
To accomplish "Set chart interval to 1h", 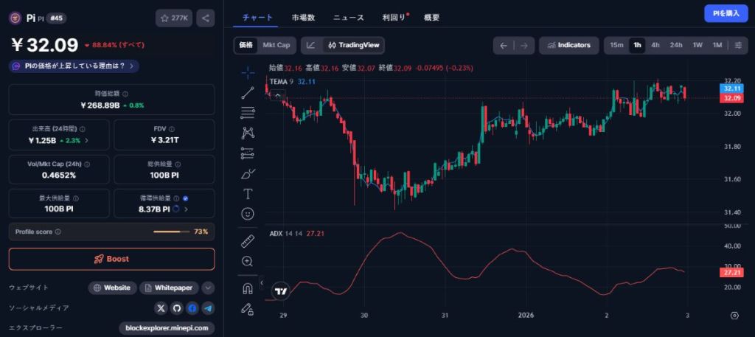I will coord(637,45).
